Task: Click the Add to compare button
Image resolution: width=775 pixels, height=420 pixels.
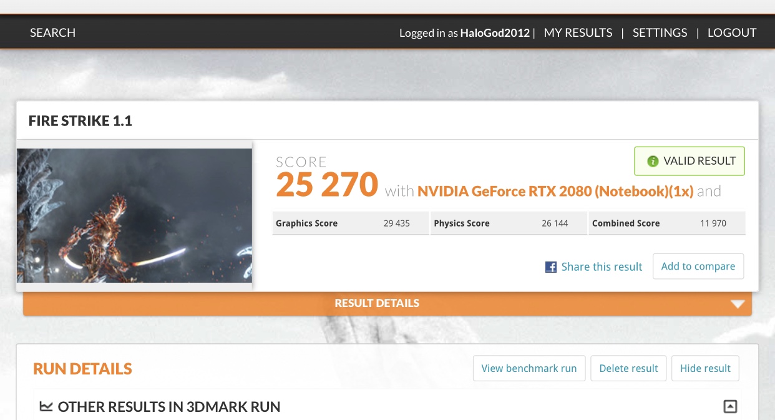Action: coord(698,266)
